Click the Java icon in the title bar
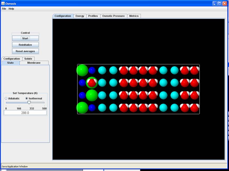The height and width of the screenshot is (171, 229). click(x=3, y=3)
